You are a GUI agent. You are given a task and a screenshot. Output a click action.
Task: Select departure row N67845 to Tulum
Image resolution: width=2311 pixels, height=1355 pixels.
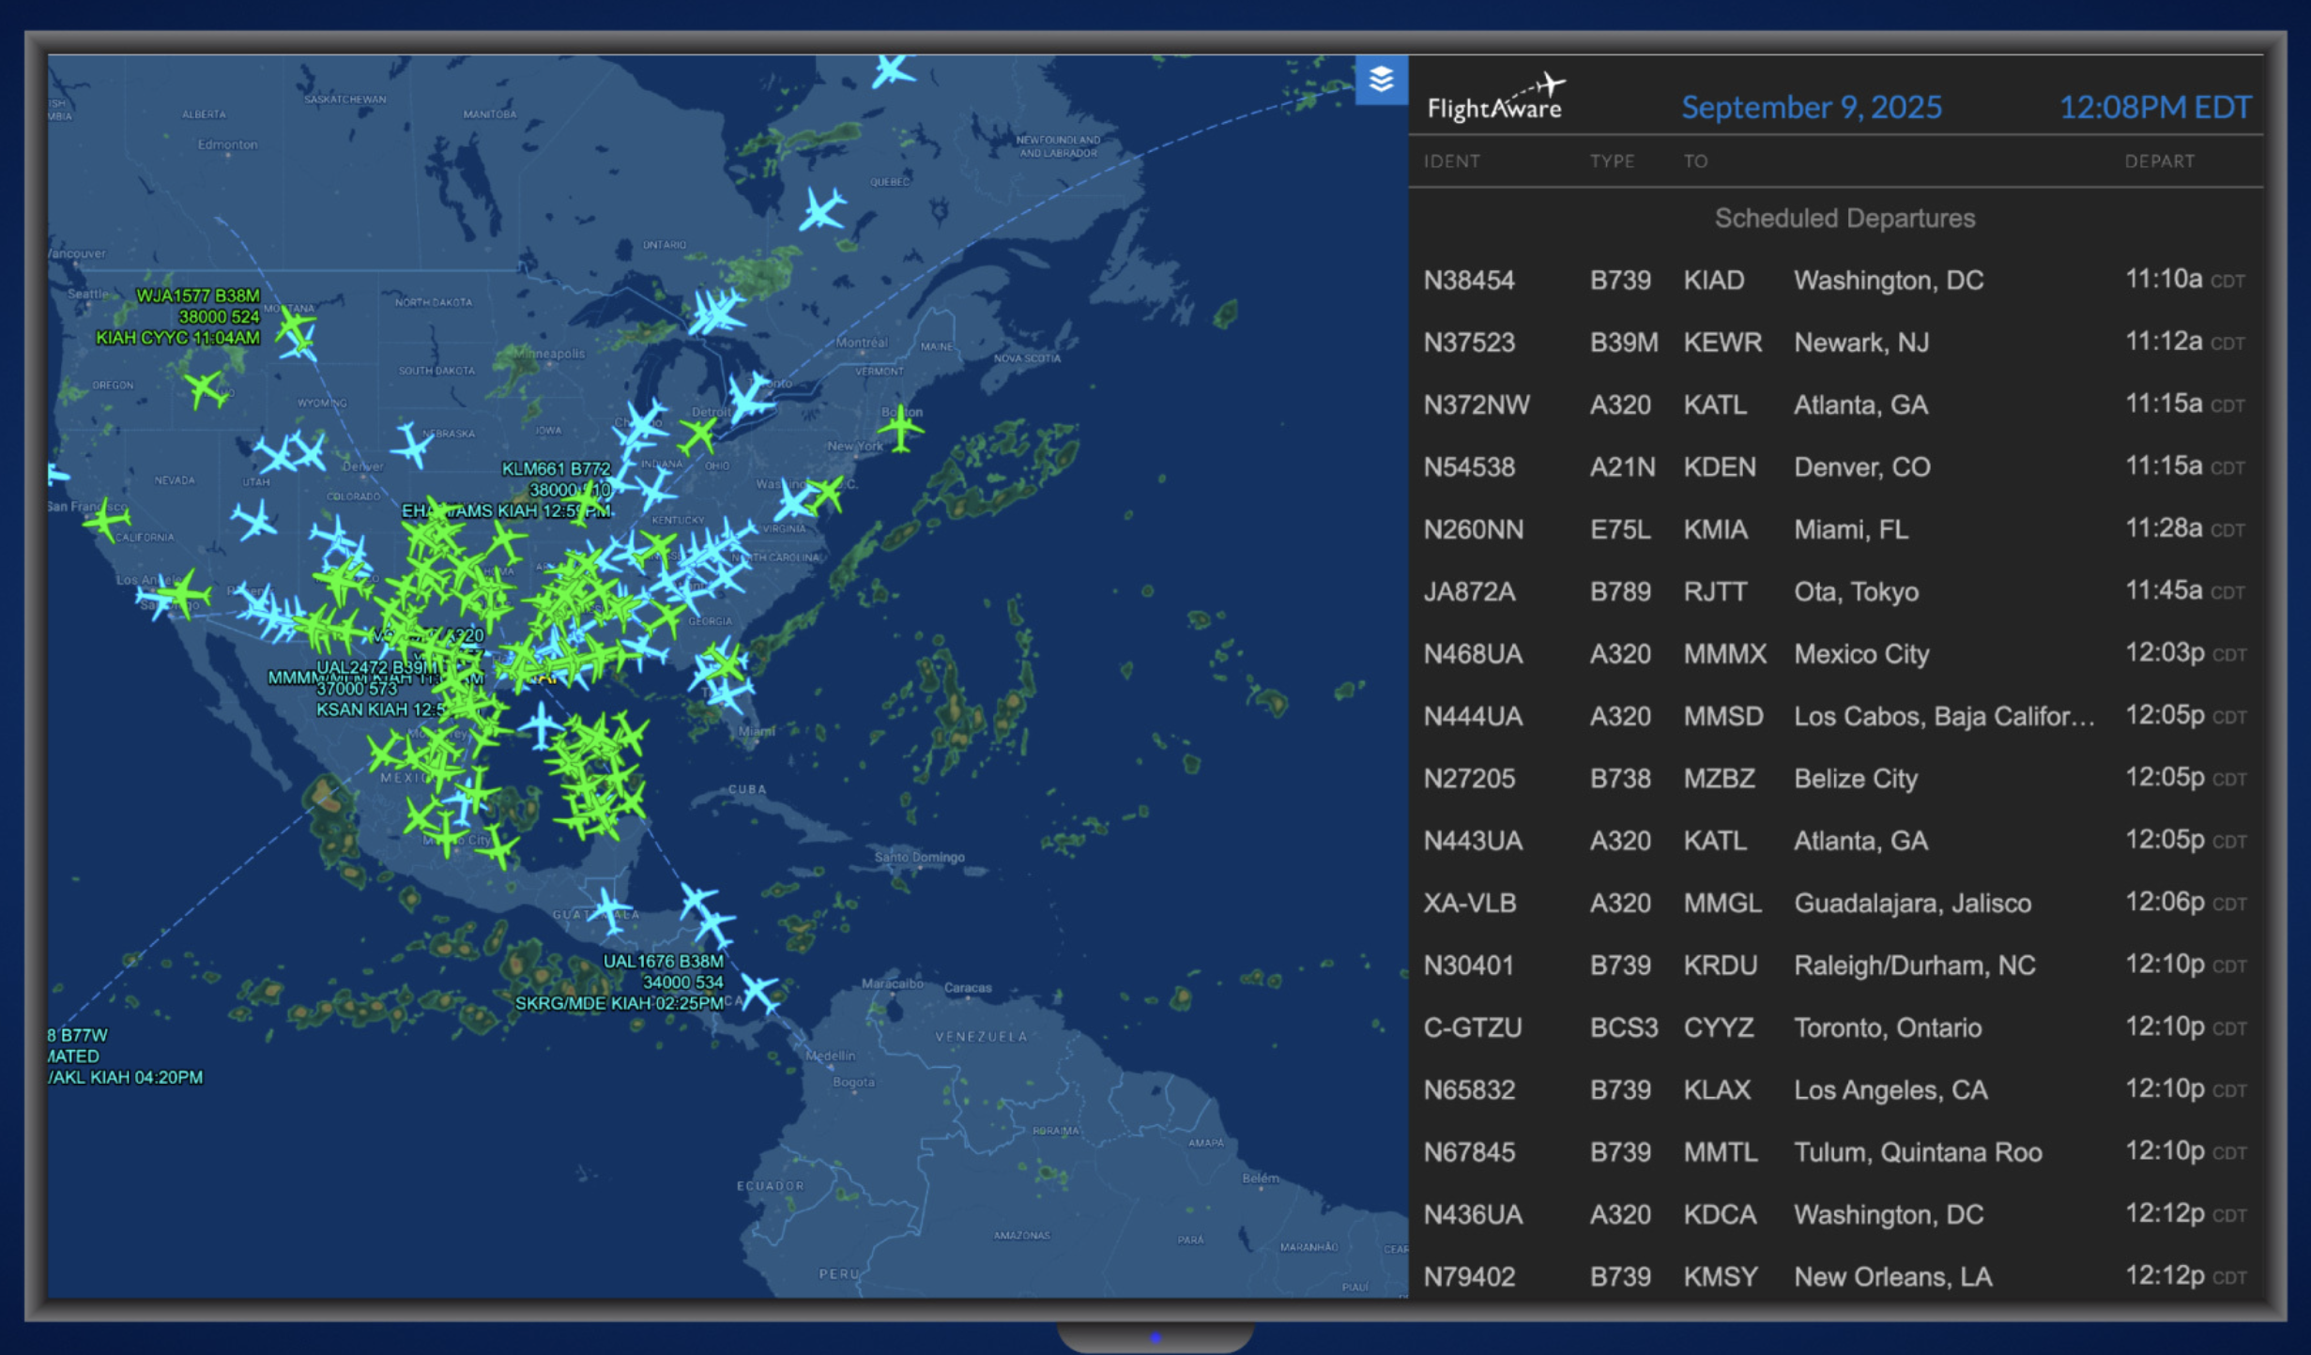tap(1835, 1152)
